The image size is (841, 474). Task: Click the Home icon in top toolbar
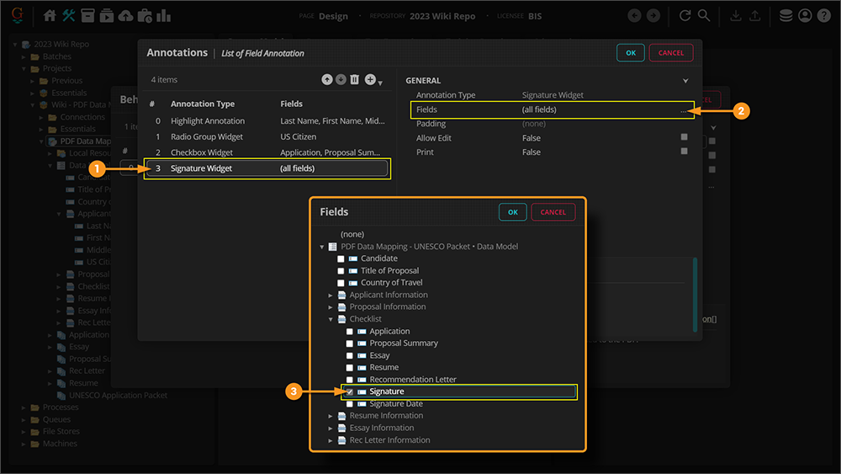pyautogui.click(x=50, y=16)
